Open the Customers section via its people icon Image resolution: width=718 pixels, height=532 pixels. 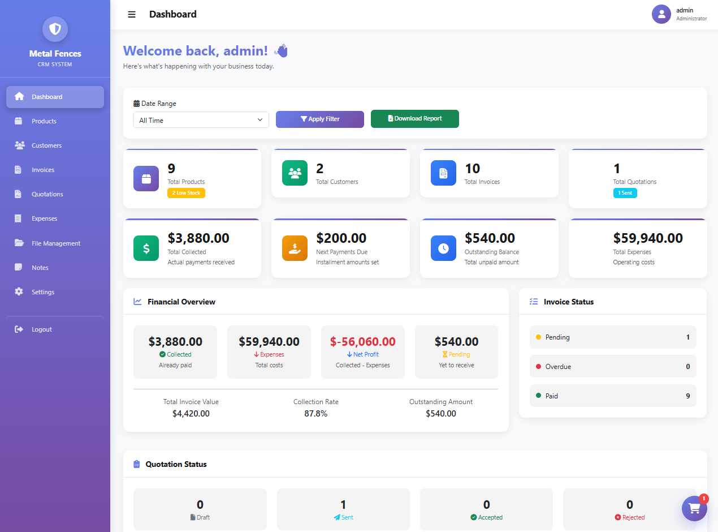(x=19, y=145)
